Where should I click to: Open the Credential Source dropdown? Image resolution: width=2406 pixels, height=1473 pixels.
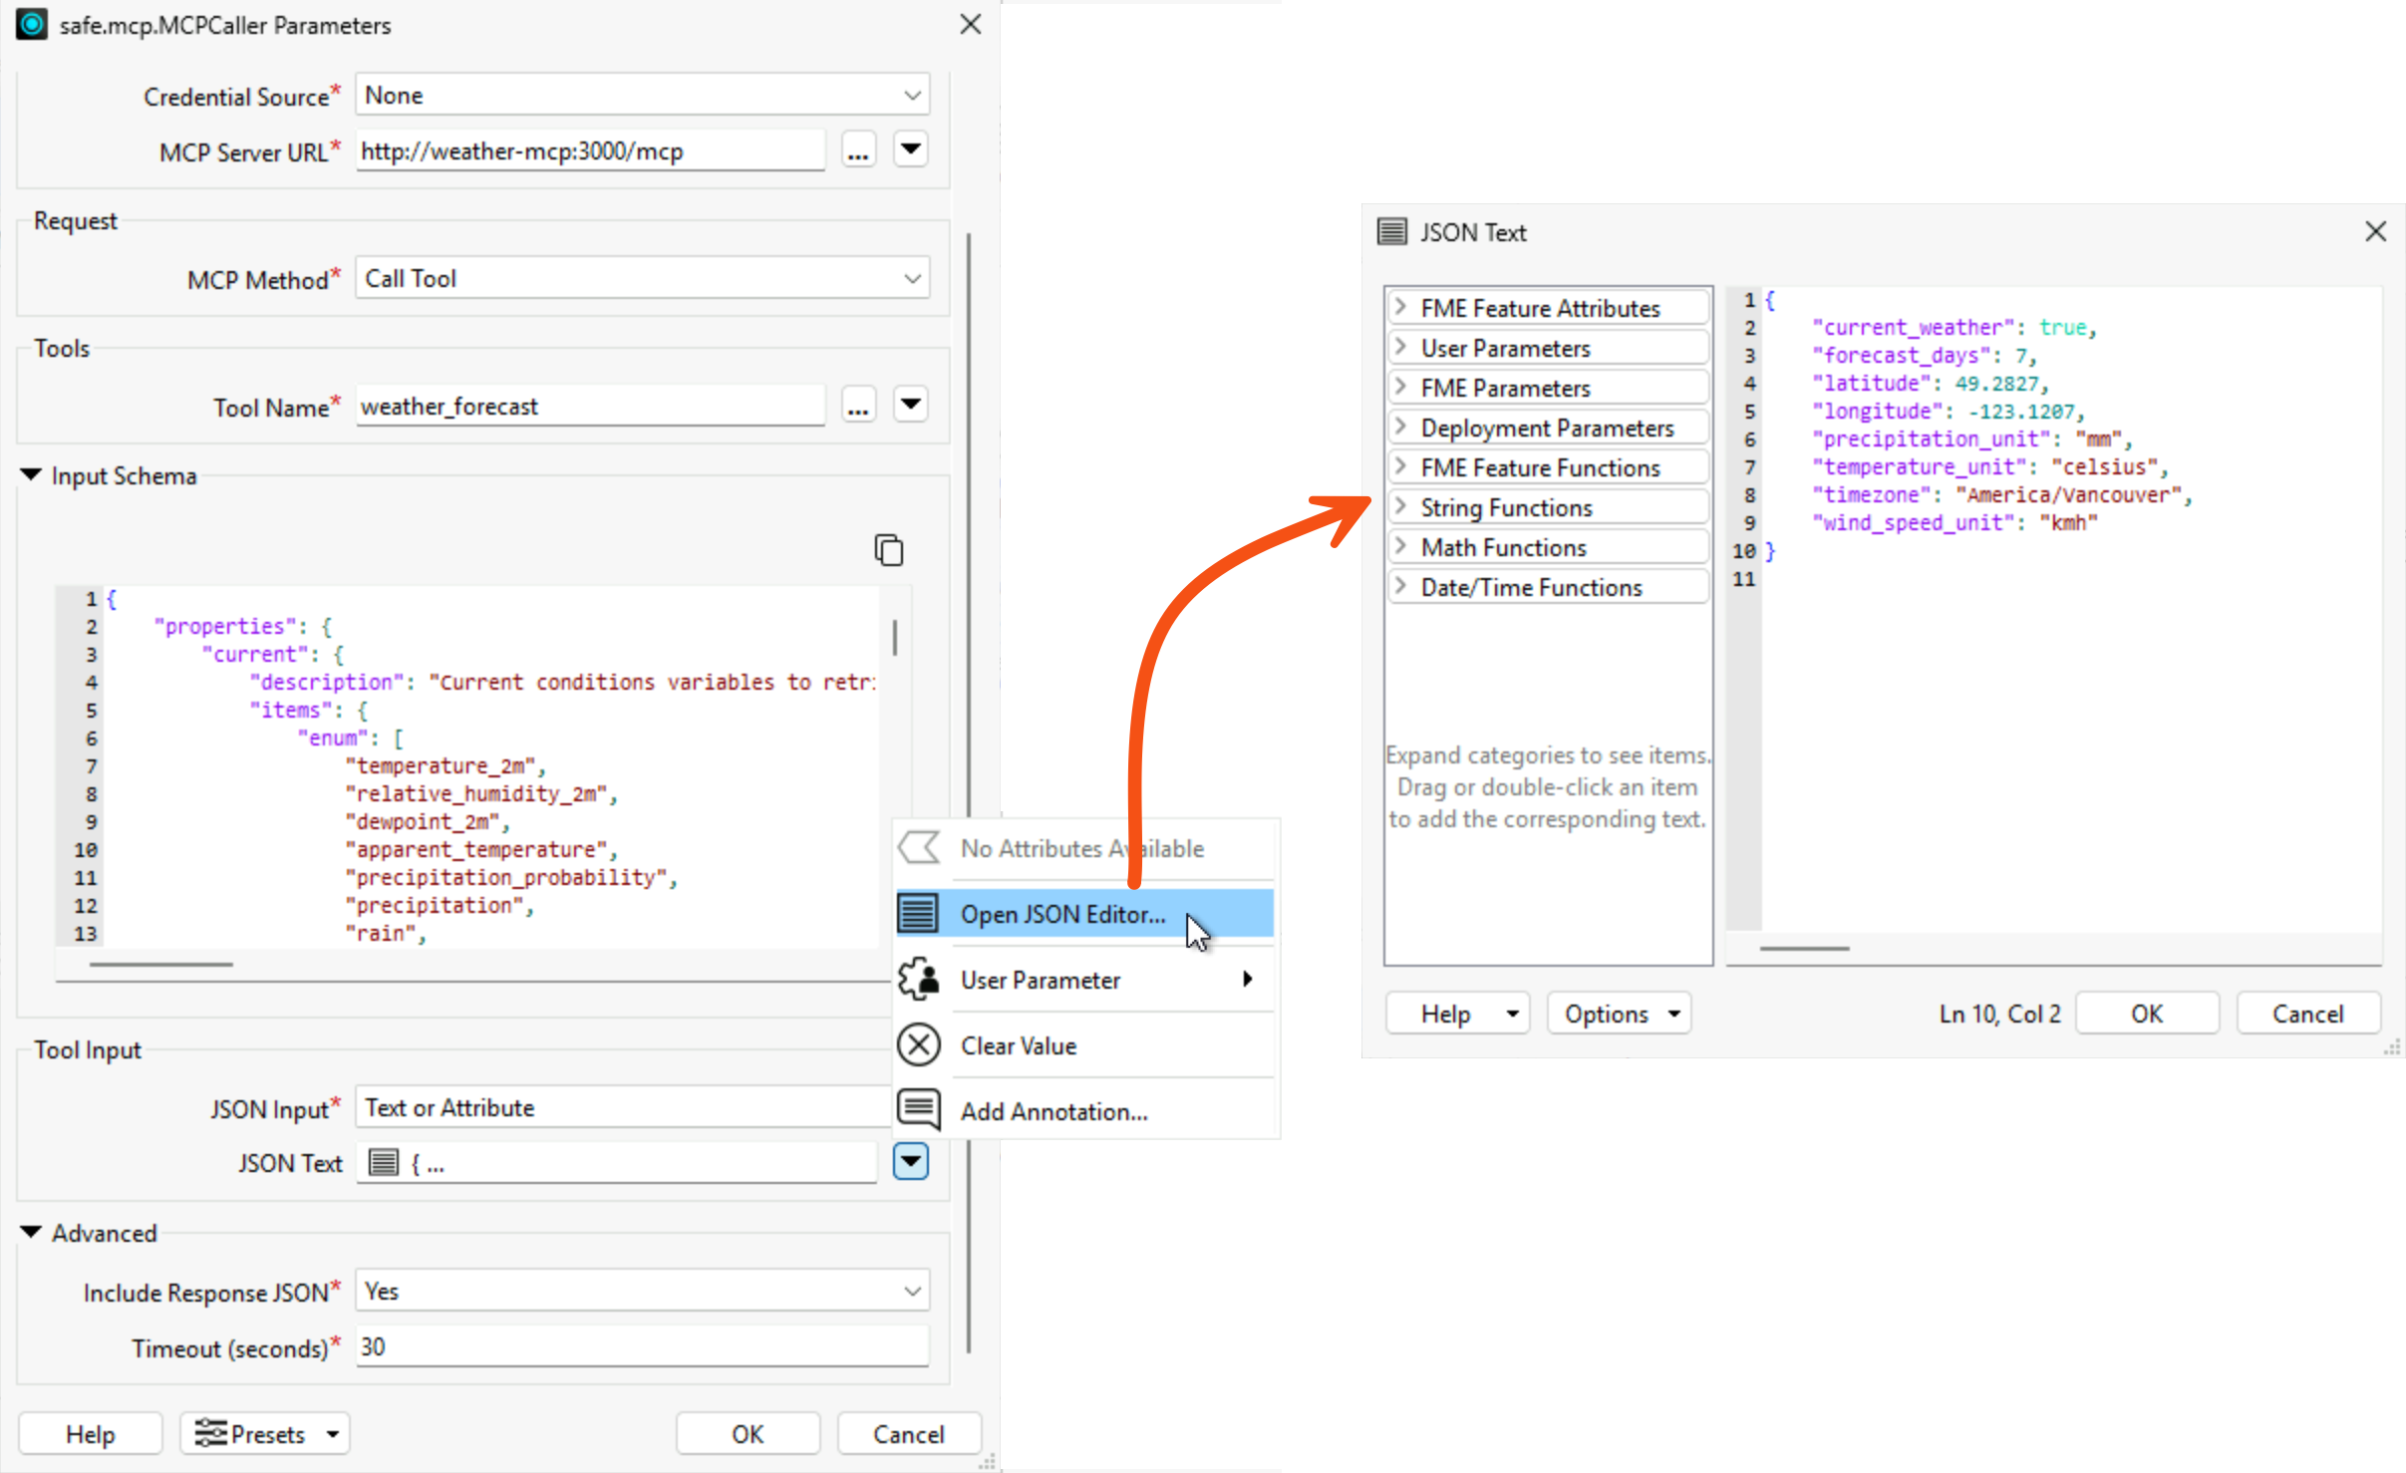643,95
